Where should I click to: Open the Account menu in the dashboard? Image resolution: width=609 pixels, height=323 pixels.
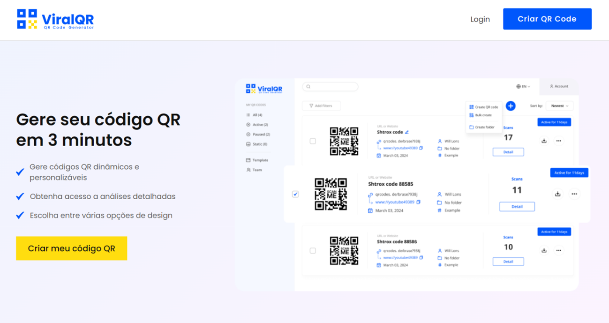559,86
